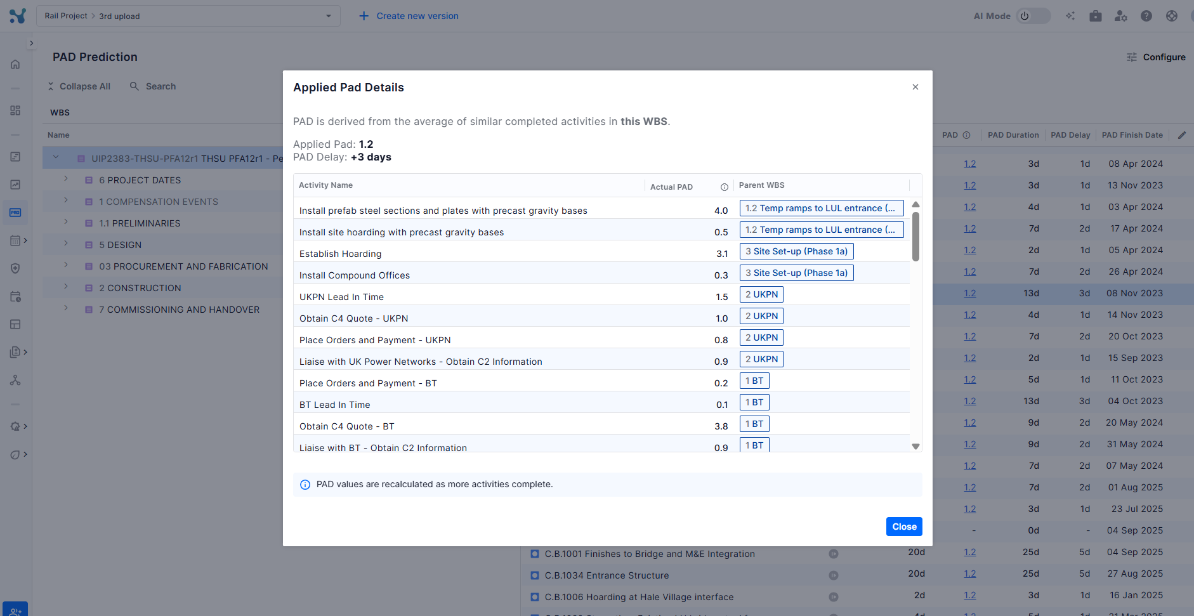Click the user settings icon
The width and height of the screenshot is (1194, 616).
1121,16
